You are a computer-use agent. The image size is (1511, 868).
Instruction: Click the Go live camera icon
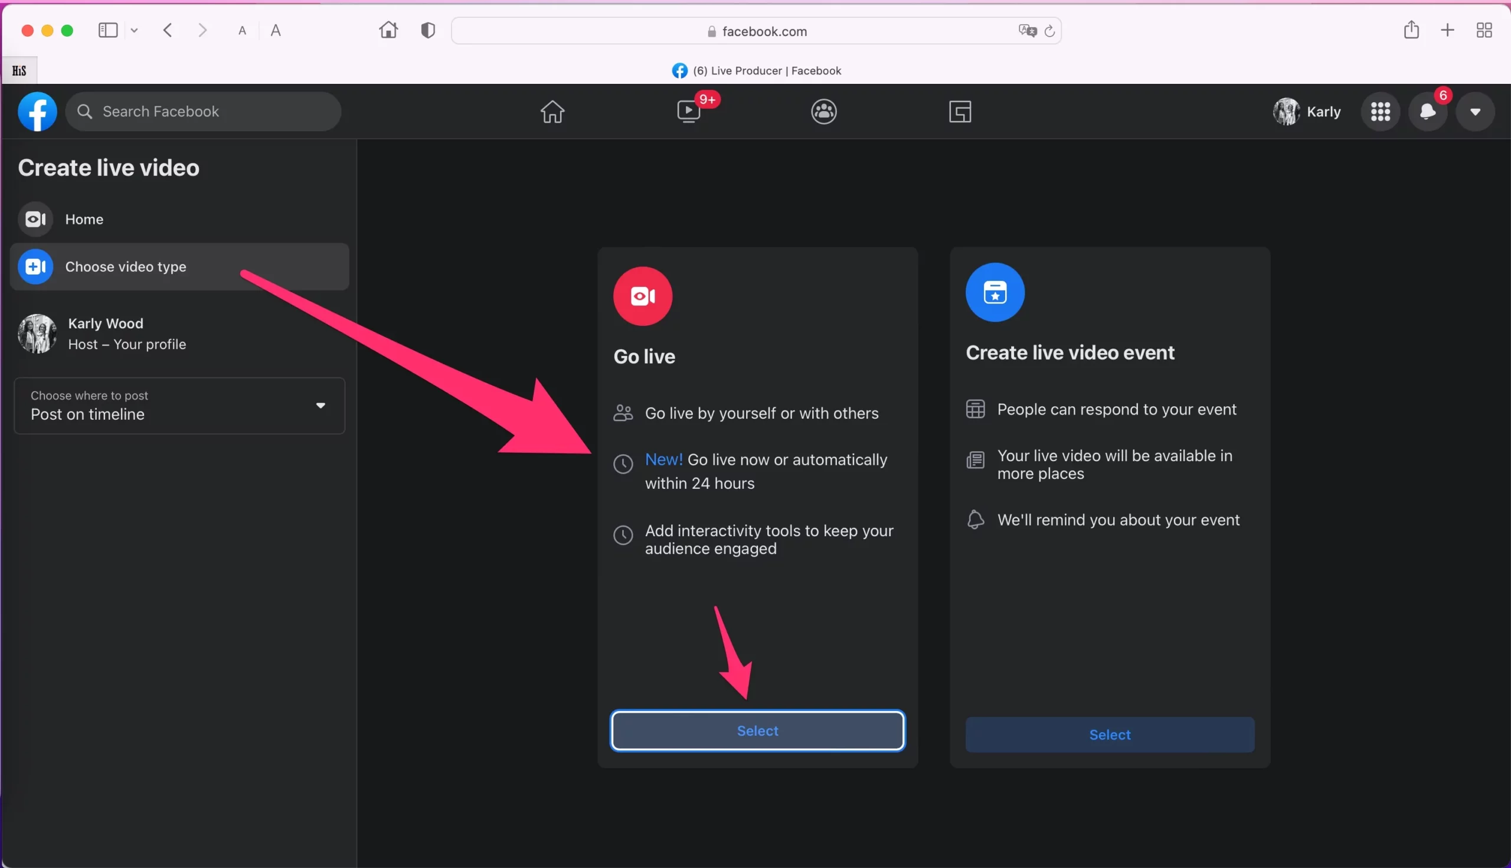point(642,295)
